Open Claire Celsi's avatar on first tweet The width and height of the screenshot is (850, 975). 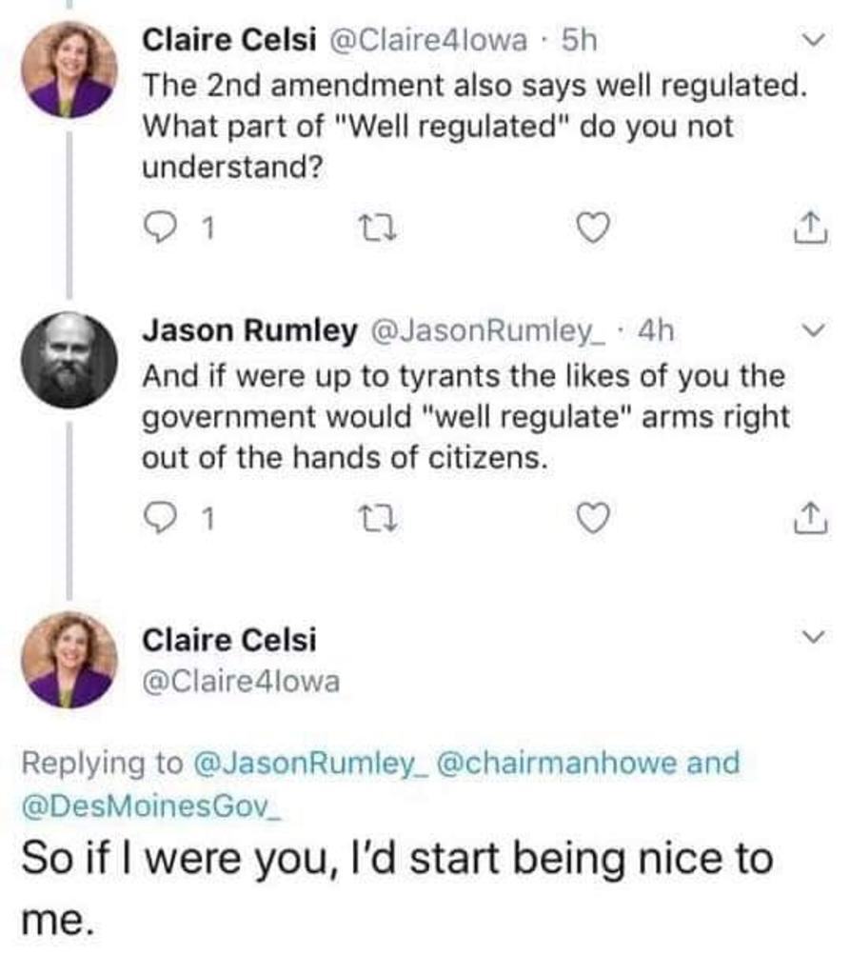[x=70, y=68]
